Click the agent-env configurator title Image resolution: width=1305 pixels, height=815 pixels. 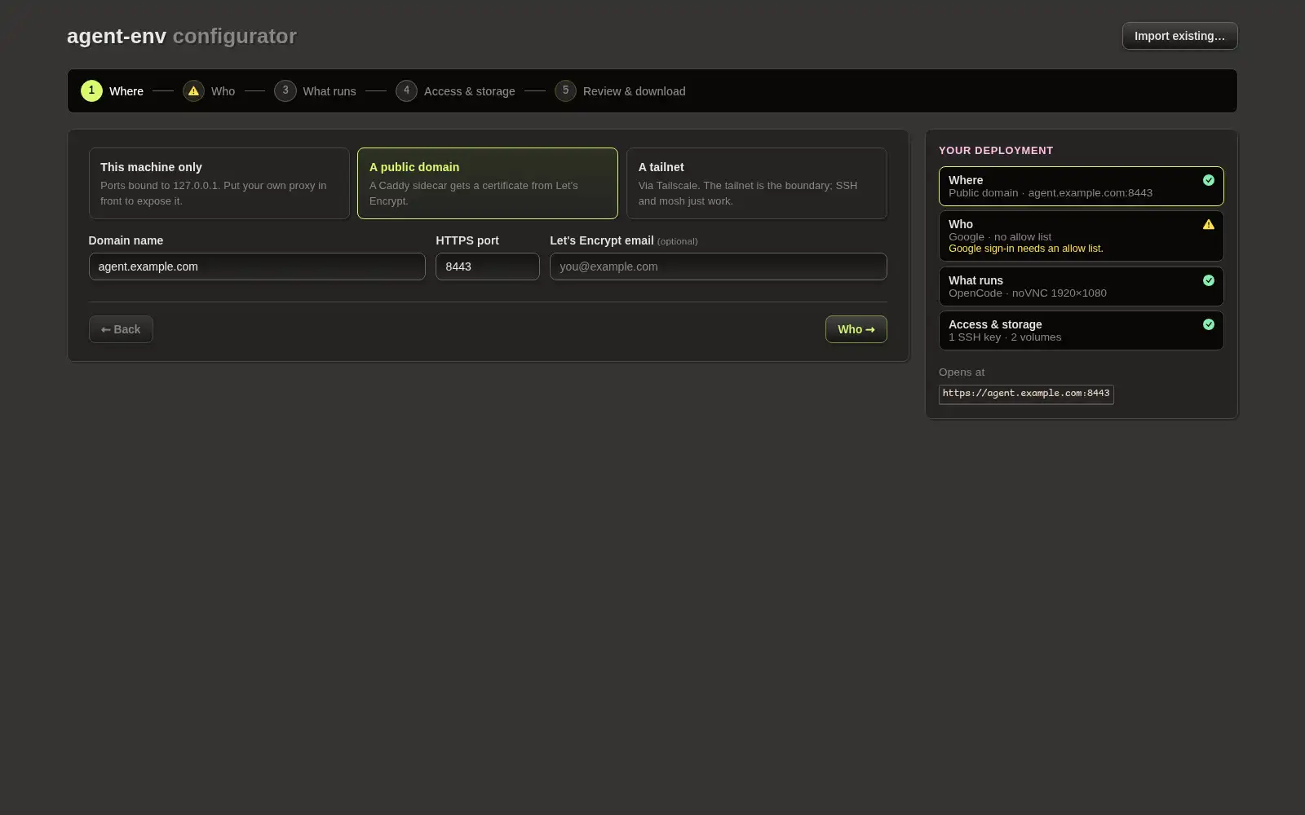tap(182, 36)
